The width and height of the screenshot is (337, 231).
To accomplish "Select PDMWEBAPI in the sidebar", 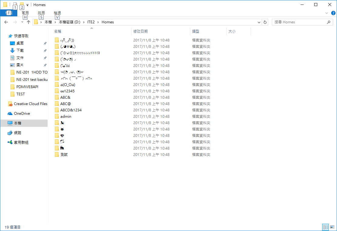I will pos(27,87).
